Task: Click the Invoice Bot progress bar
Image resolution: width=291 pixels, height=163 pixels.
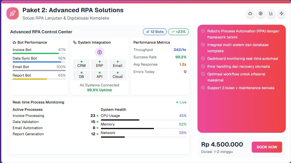Action: click(39, 53)
